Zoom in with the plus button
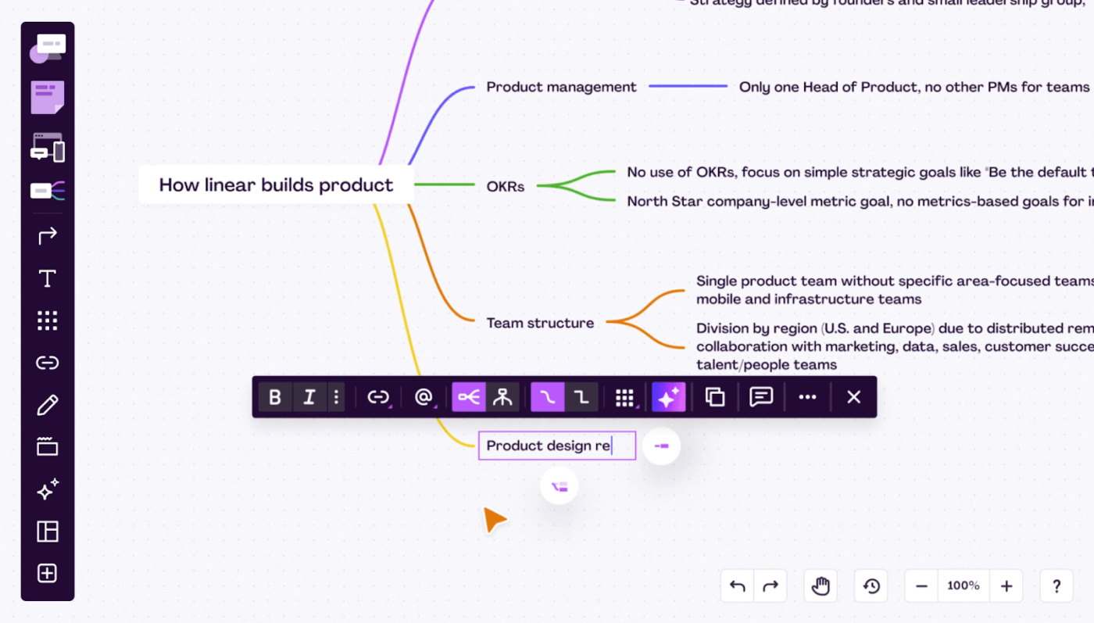 [x=1006, y=585]
